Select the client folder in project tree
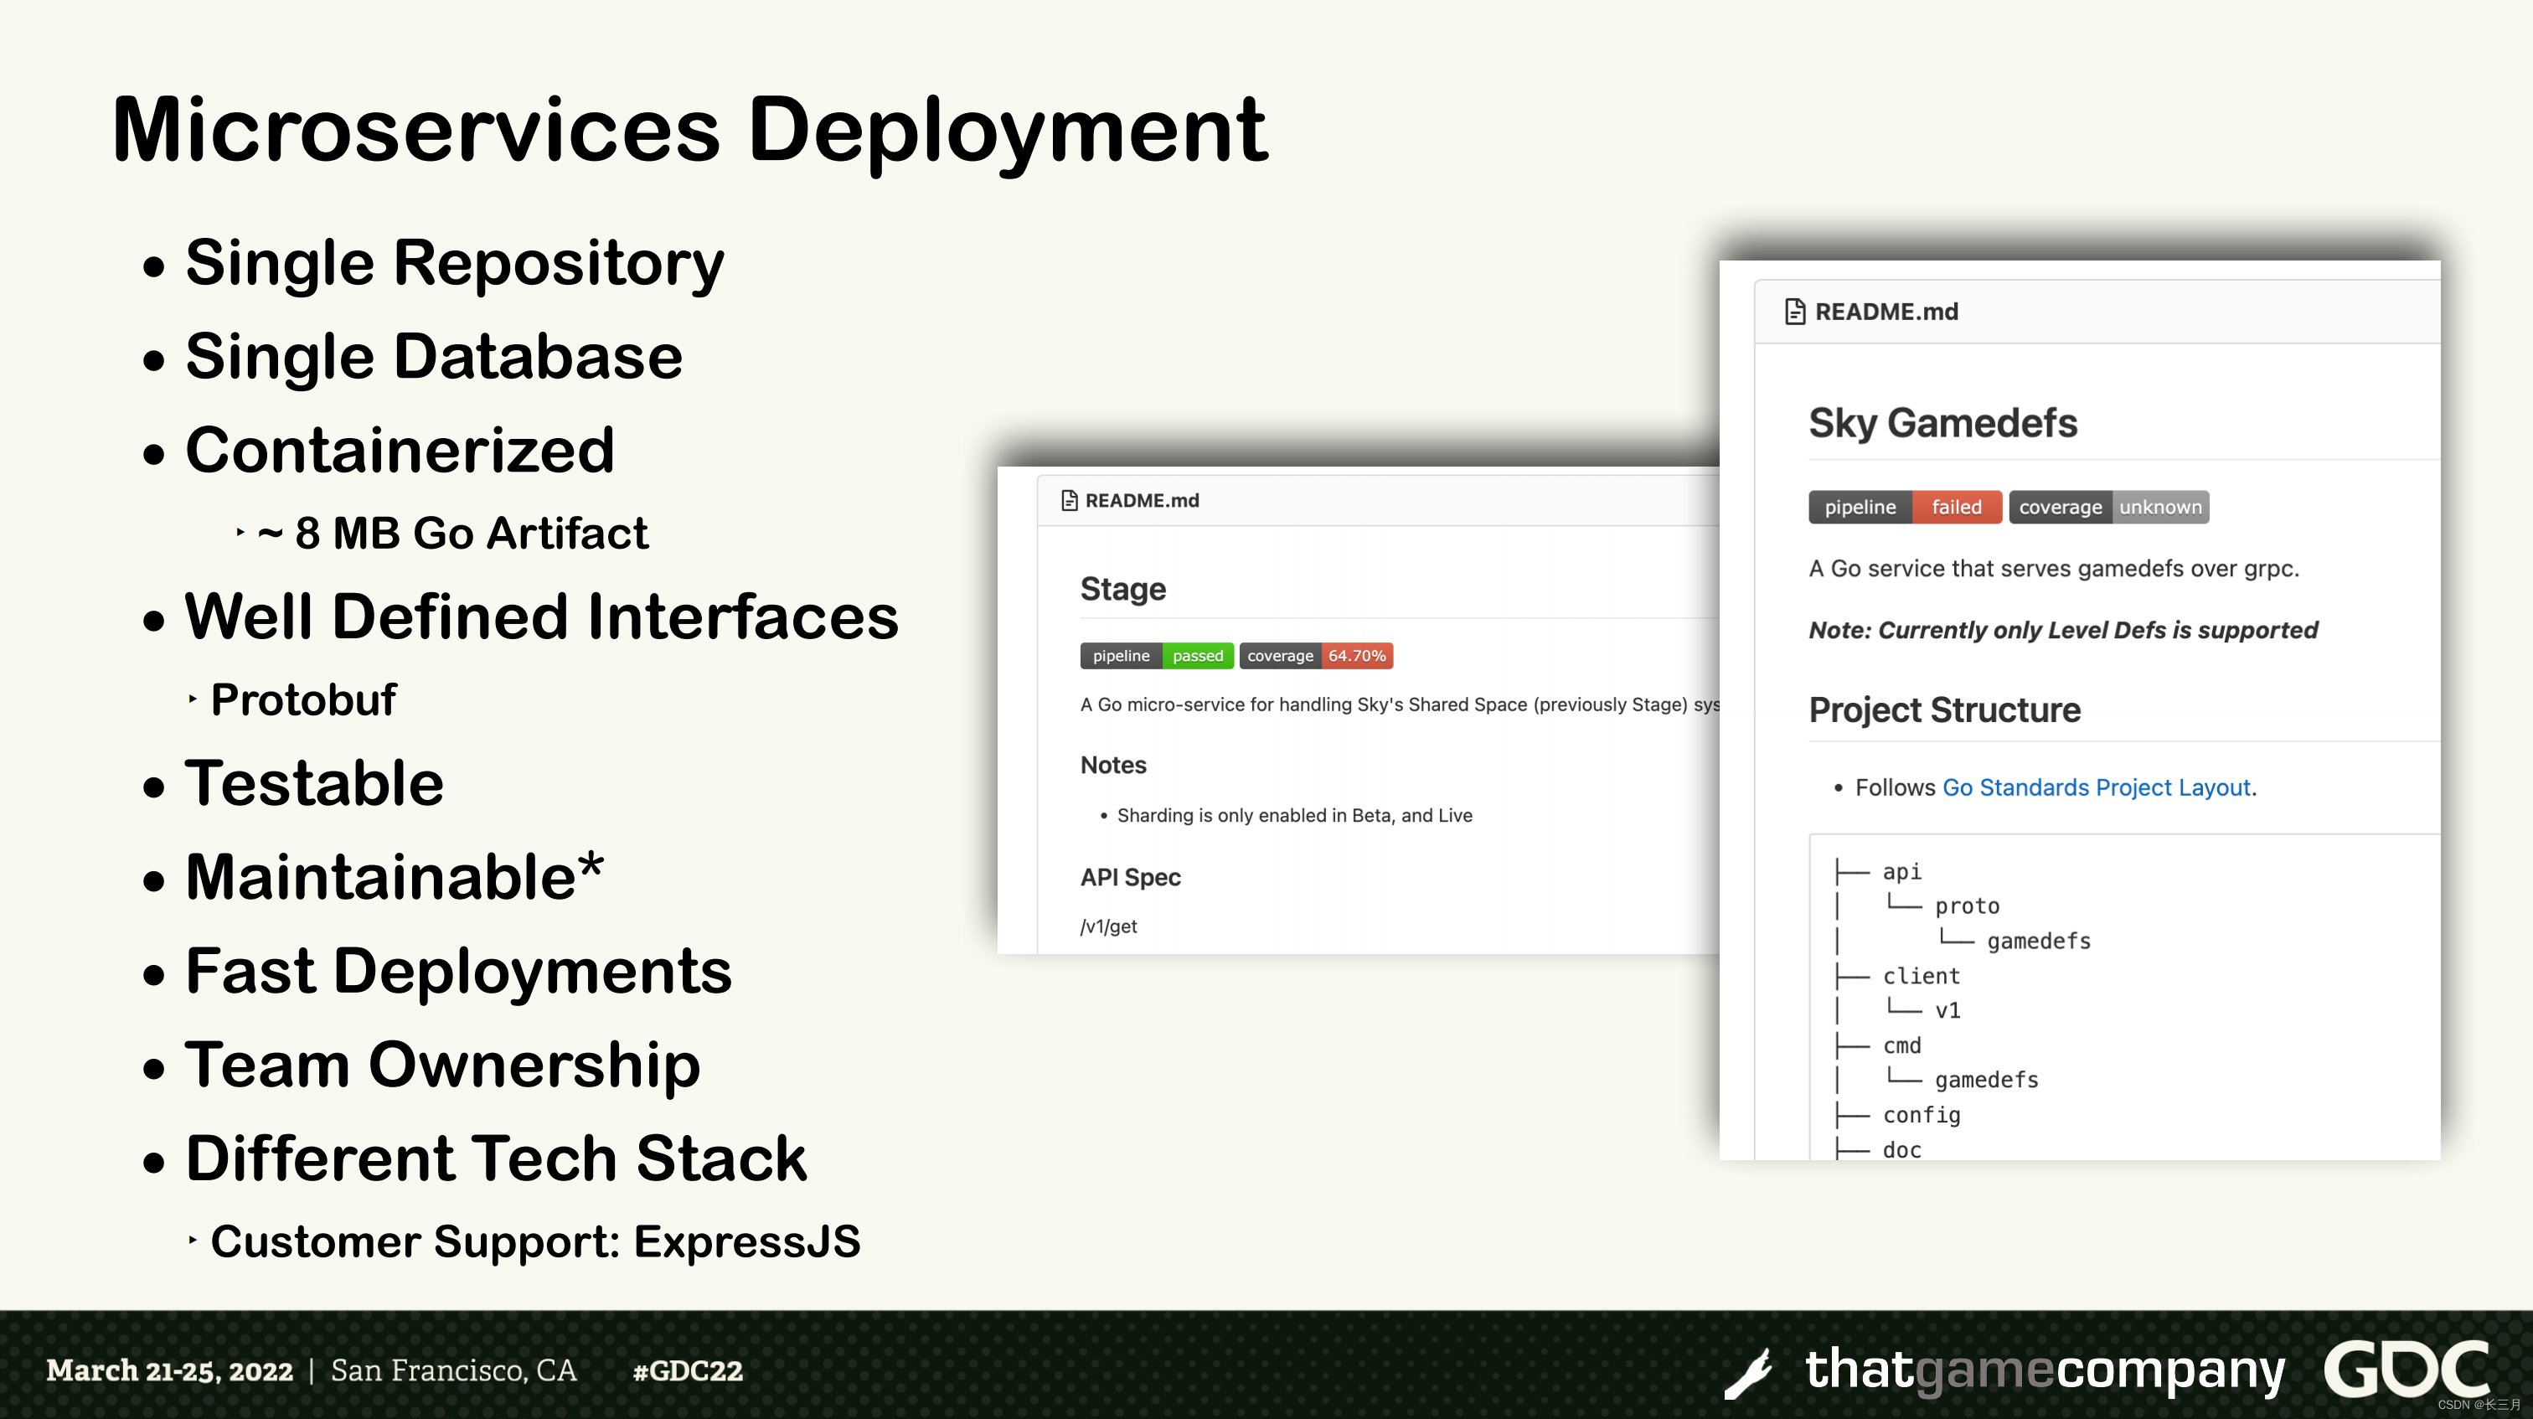The width and height of the screenshot is (2533, 1419). 1921,977
